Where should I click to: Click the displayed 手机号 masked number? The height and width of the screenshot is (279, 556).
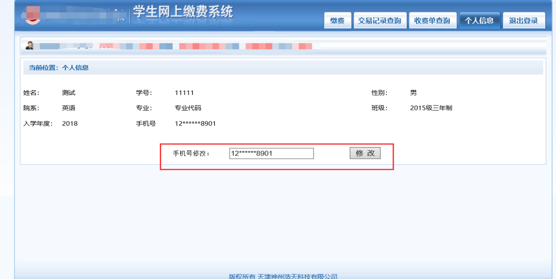click(195, 124)
